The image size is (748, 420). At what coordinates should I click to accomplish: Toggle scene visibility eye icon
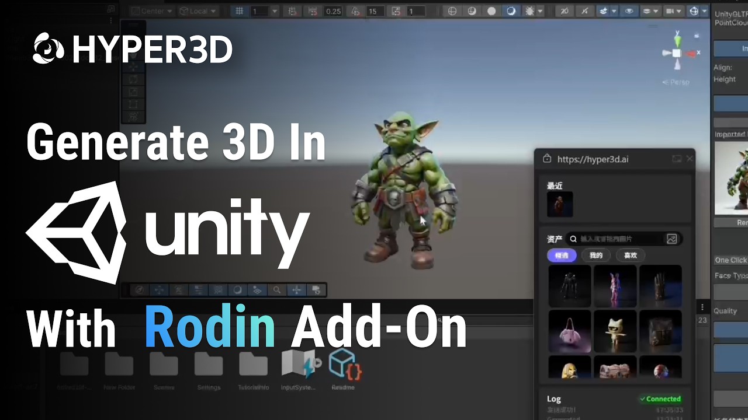point(629,10)
